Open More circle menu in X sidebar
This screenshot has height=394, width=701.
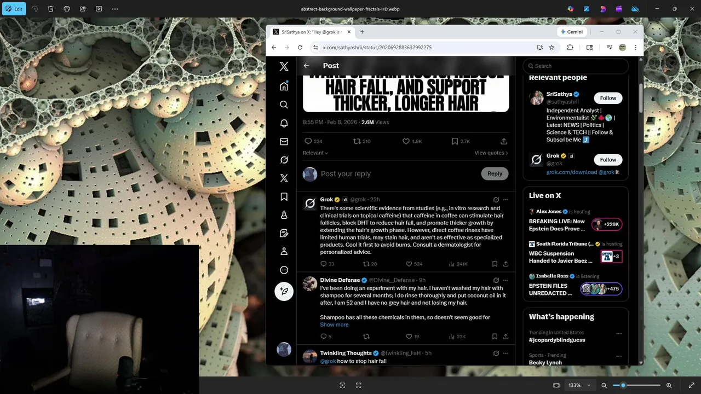(x=284, y=270)
